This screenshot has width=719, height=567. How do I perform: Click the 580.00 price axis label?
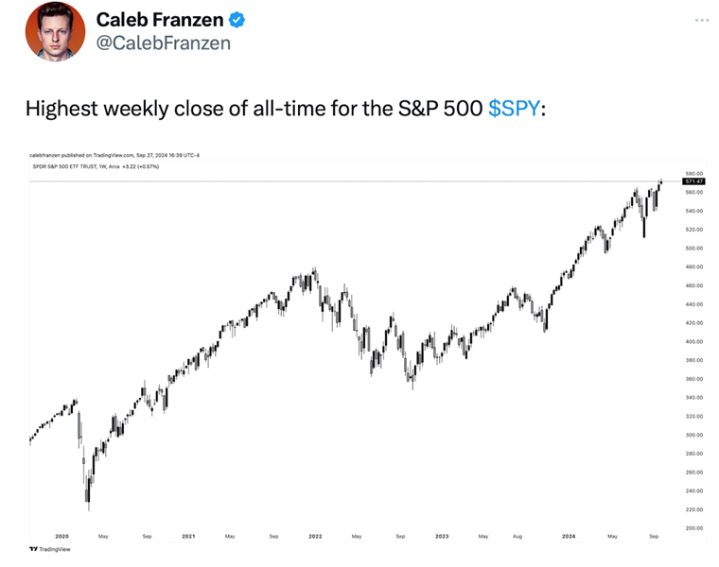point(693,174)
